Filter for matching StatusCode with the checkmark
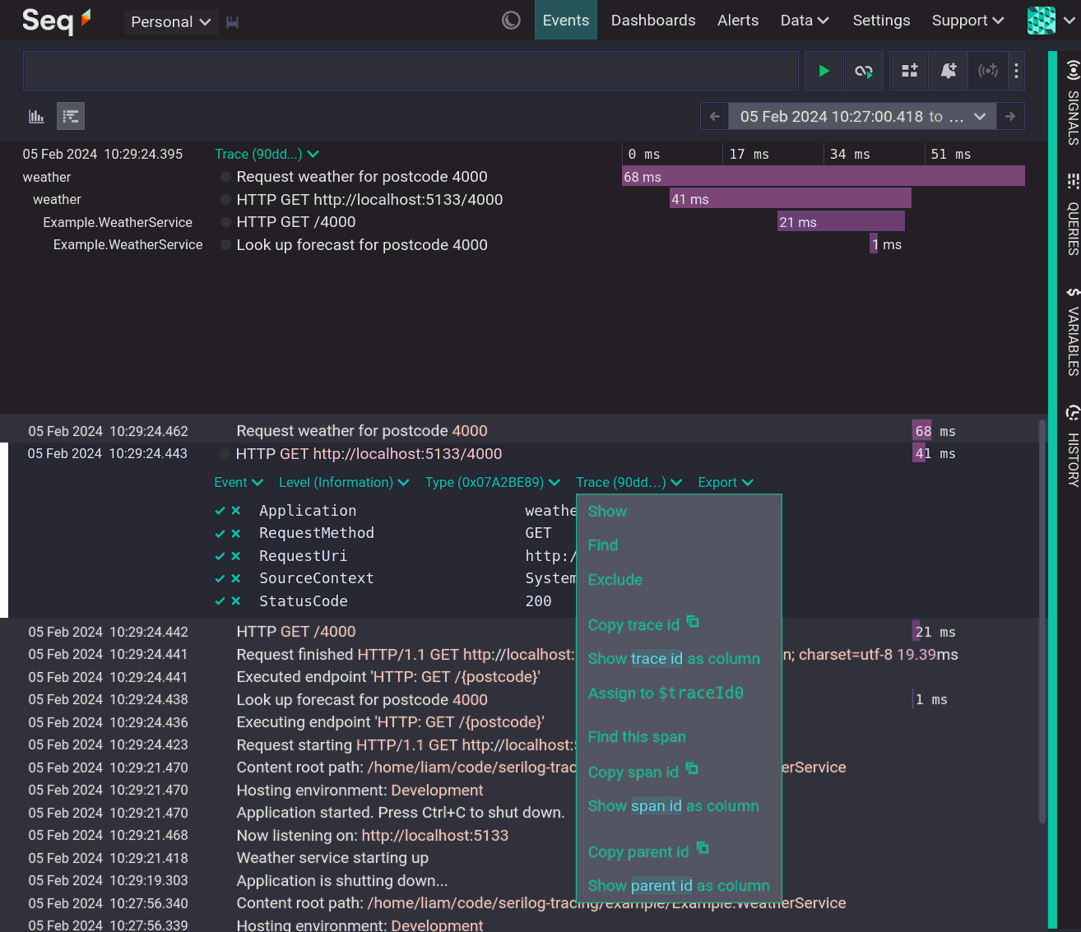This screenshot has width=1081, height=932. [x=220, y=601]
